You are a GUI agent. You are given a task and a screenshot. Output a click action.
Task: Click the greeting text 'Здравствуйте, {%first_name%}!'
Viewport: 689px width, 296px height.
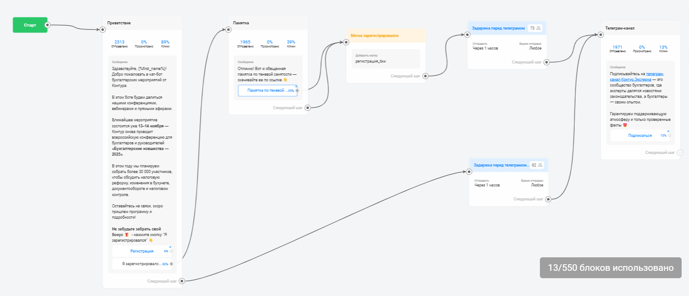(139, 69)
